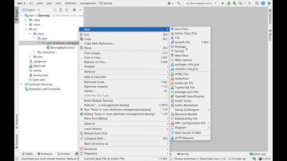The image size is (287, 161).
Task: Stop the running process square icon
Action: [x=249, y=3]
